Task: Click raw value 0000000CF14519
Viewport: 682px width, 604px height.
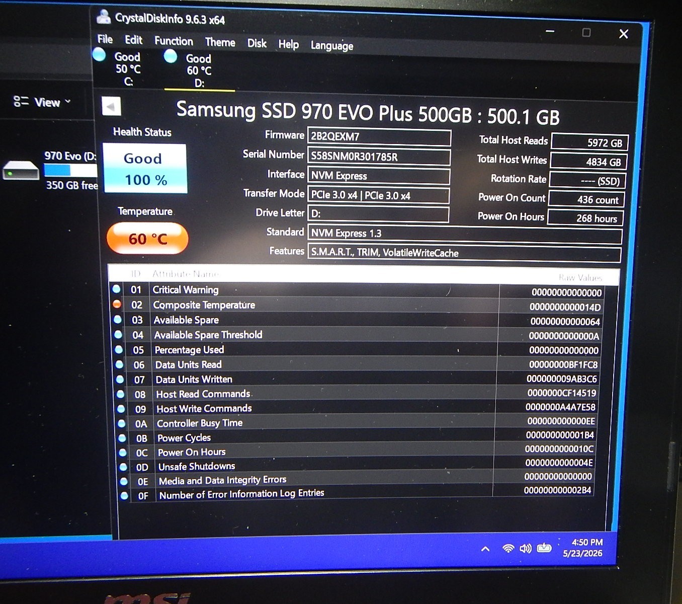Action: (561, 393)
